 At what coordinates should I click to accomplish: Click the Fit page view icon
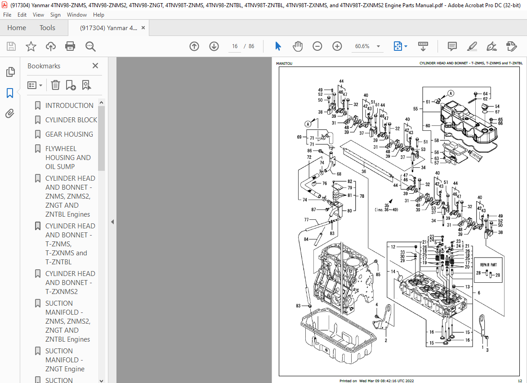pyautogui.click(x=397, y=46)
